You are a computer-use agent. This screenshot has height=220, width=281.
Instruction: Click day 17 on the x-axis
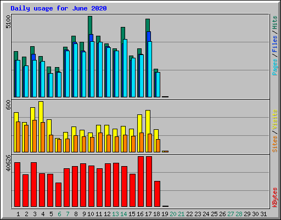point(148,214)
